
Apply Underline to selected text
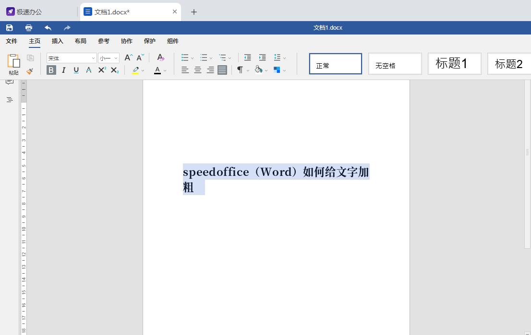[x=76, y=70]
